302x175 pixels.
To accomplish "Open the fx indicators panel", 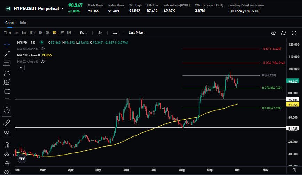I will [x=100, y=33].
